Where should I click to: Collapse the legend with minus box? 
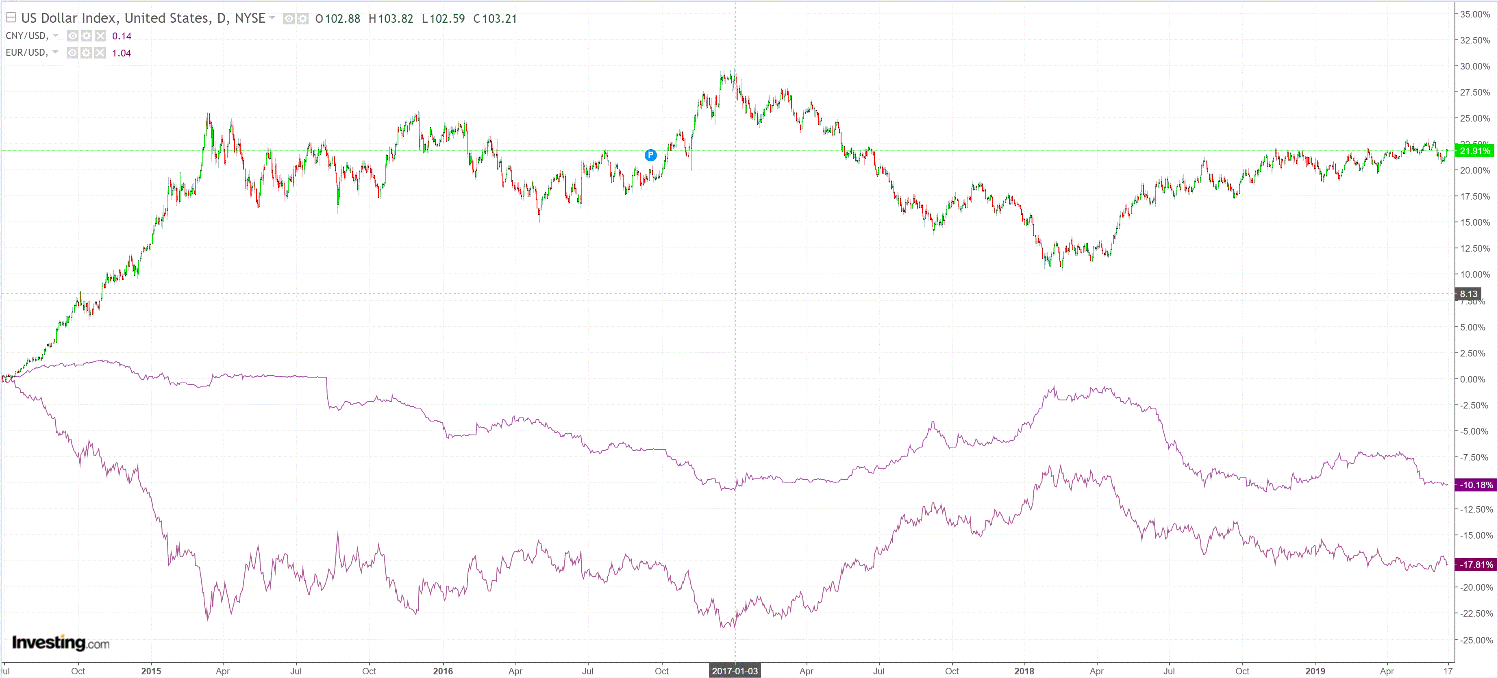coord(11,17)
